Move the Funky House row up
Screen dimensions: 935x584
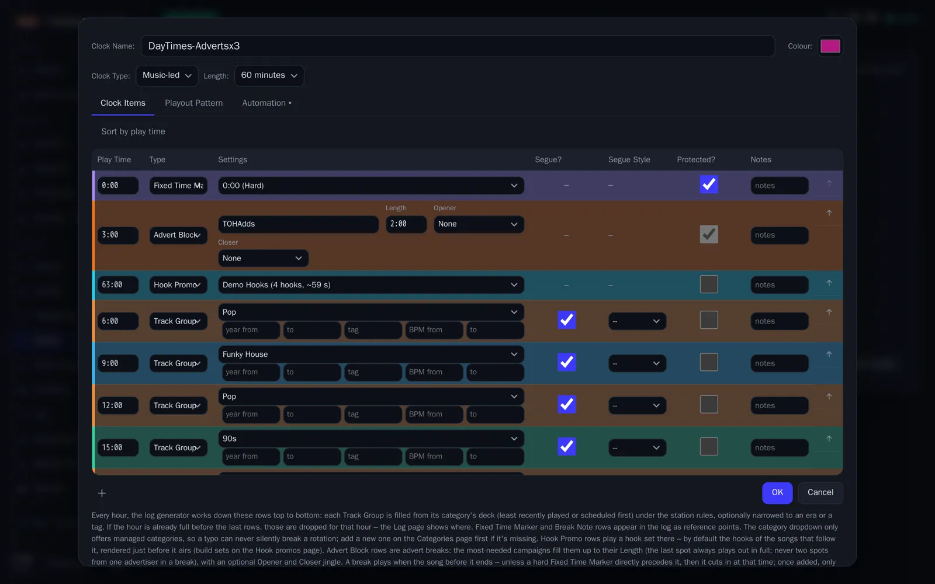(829, 354)
